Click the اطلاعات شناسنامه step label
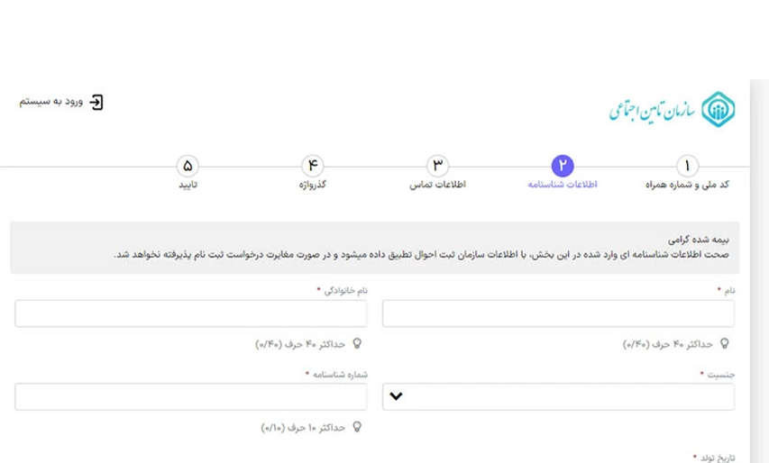 [563, 185]
